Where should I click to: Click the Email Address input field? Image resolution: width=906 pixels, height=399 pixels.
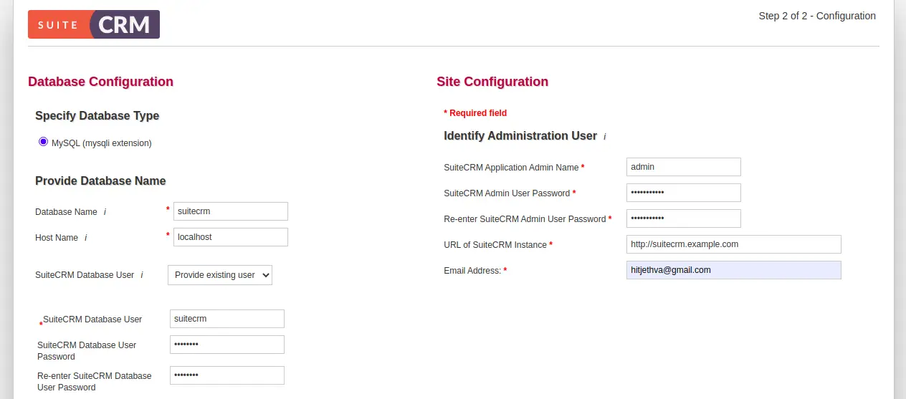coord(734,270)
